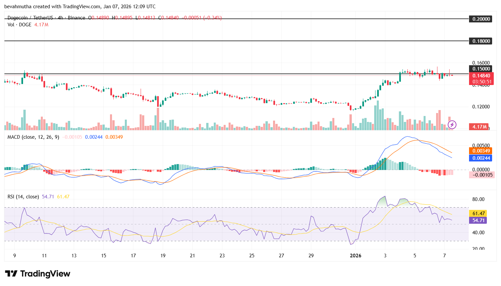The width and height of the screenshot is (501, 286).
Task: Select the Vol DOGE label
Action: pos(18,24)
